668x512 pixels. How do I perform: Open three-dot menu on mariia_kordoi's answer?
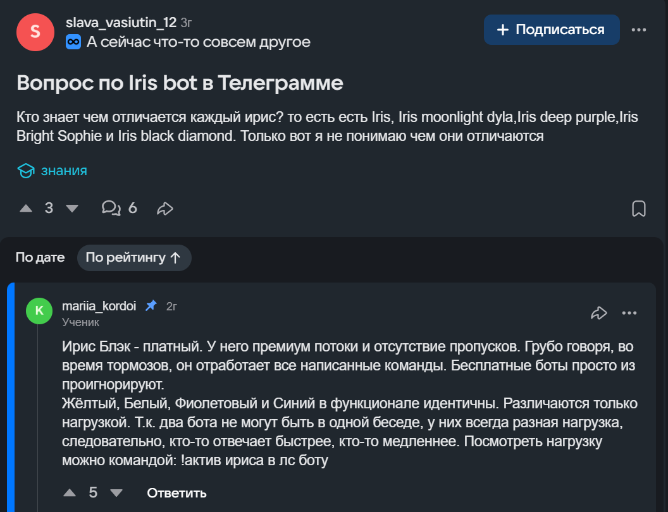[x=629, y=313]
